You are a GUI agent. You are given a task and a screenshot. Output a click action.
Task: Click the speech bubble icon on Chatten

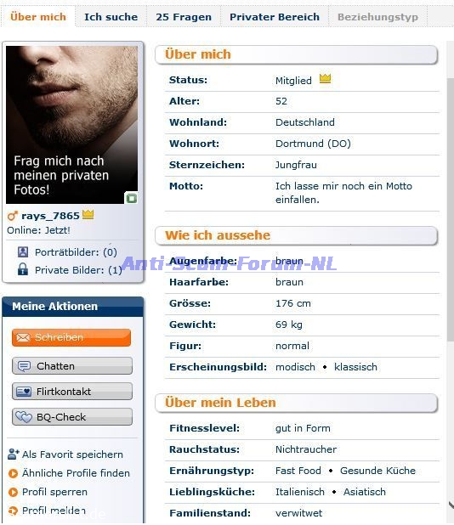[x=24, y=366]
